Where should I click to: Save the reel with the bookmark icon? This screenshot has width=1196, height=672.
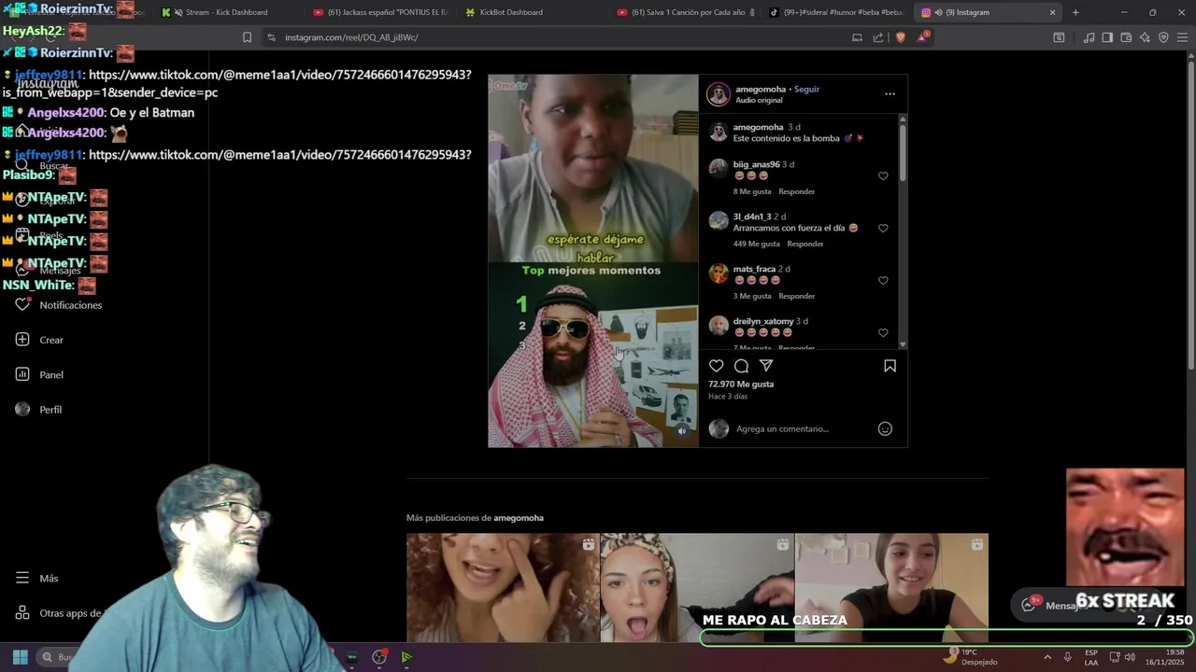890,366
